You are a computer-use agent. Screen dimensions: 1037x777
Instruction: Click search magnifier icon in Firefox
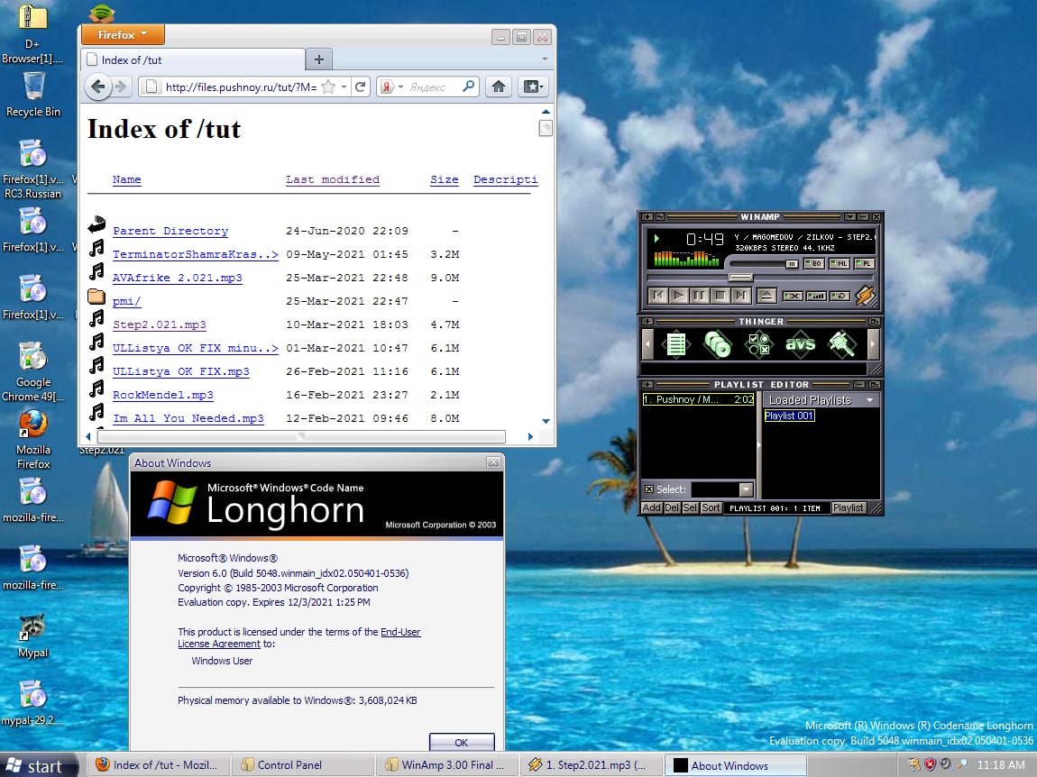tap(468, 87)
